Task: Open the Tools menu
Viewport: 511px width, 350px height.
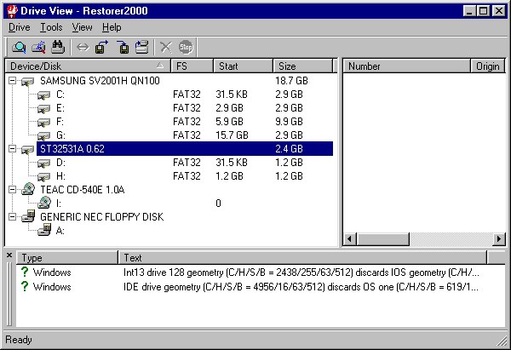Action: (x=51, y=27)
